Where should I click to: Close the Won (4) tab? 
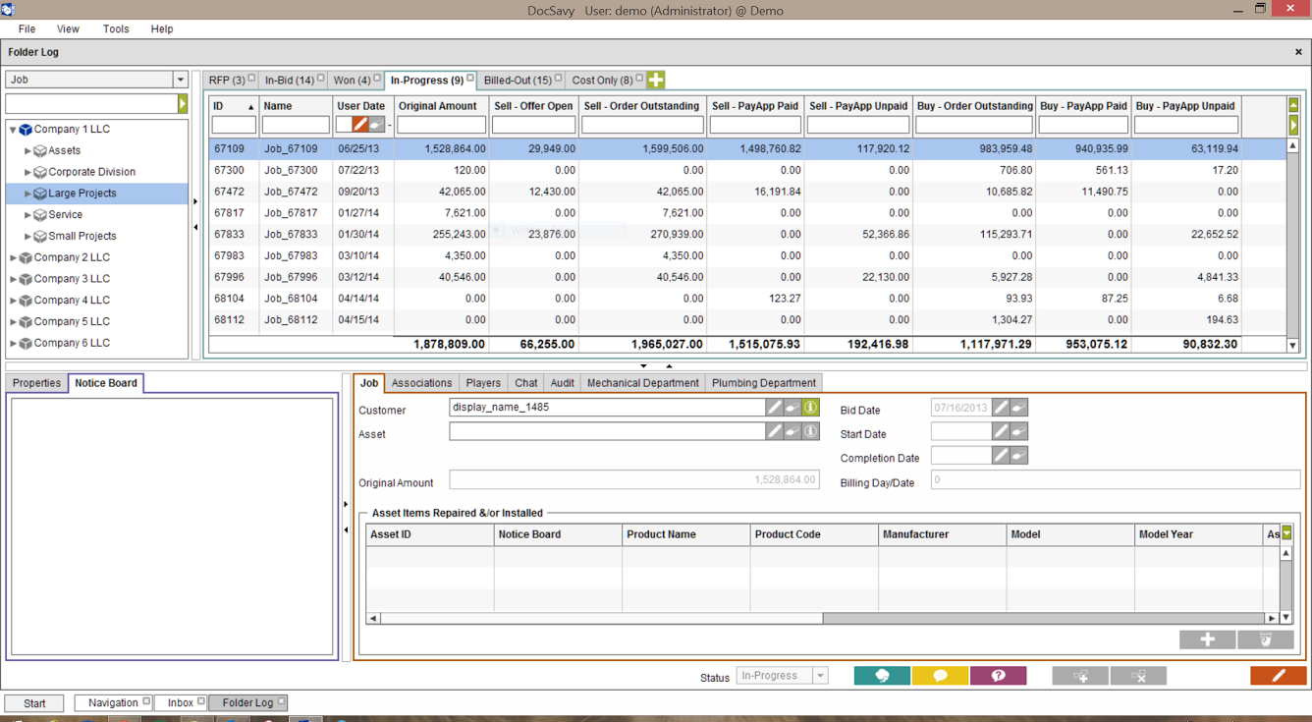click(x=377, y=78)
